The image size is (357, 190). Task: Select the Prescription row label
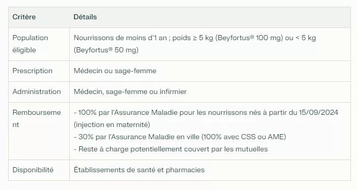tap(33, 71)
